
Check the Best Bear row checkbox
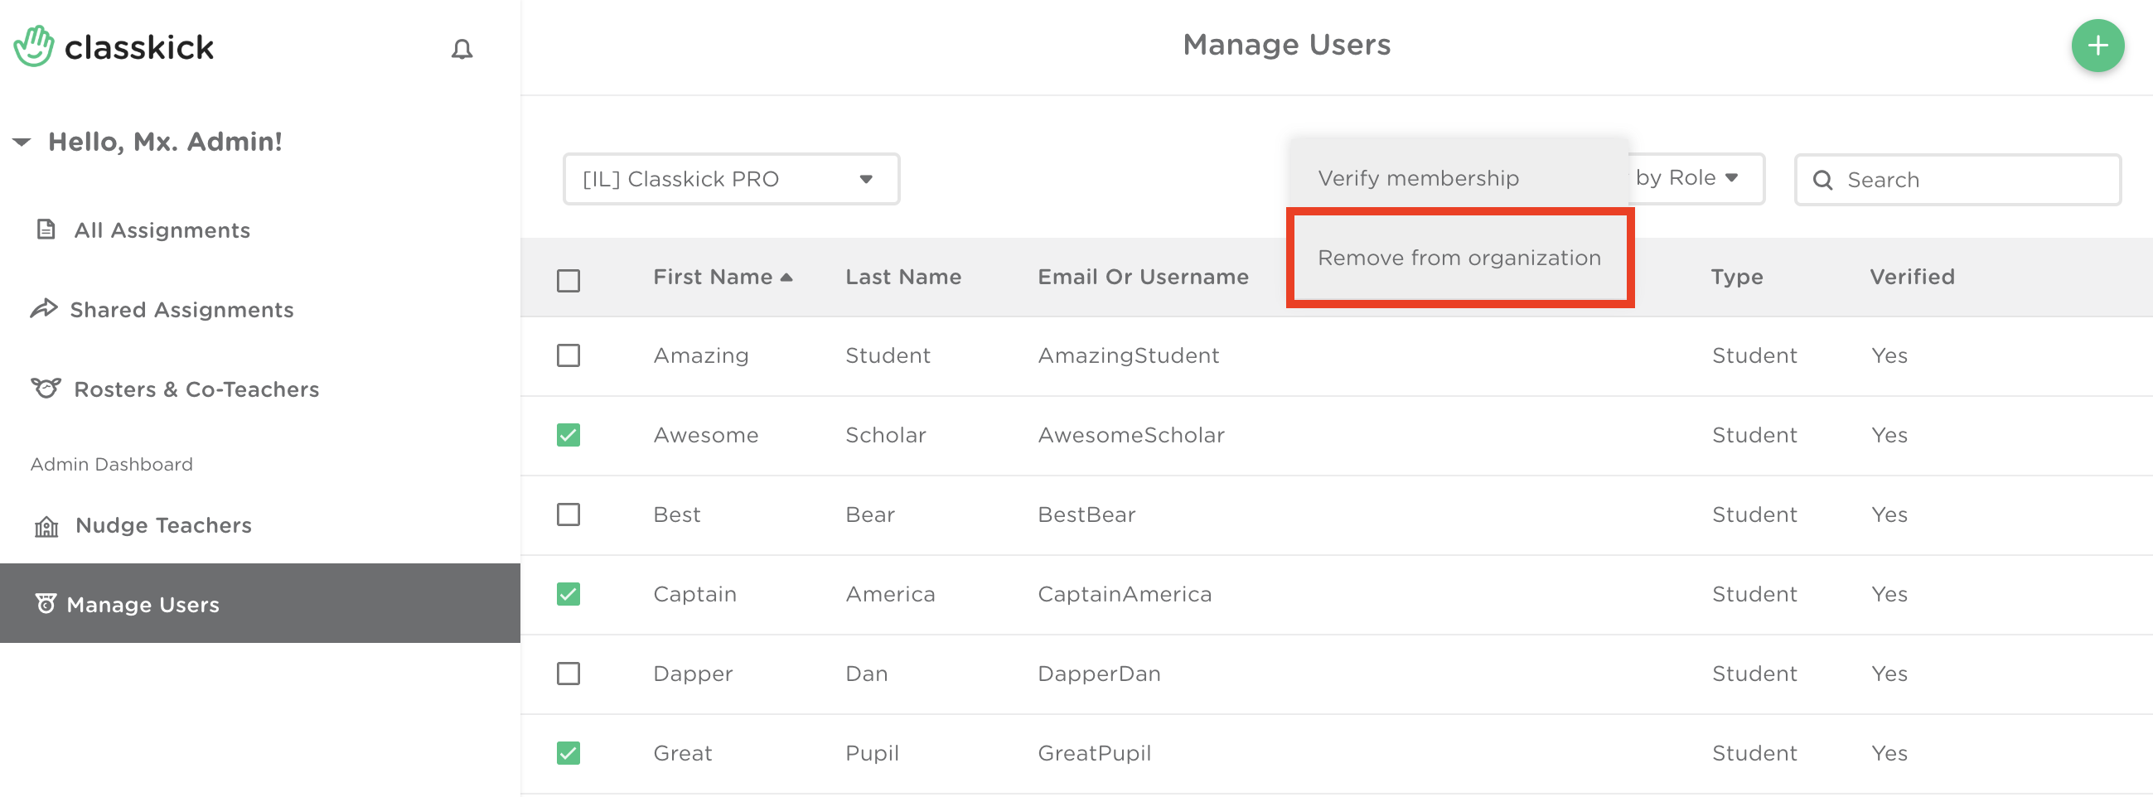[x=568, y=514]
